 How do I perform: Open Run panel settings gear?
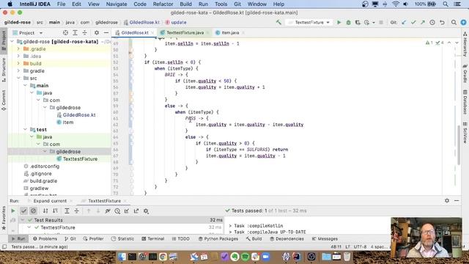pyautogui.click(x=447, y=201)
